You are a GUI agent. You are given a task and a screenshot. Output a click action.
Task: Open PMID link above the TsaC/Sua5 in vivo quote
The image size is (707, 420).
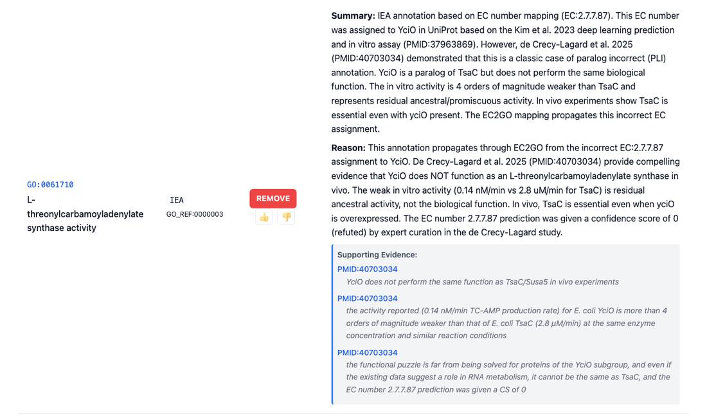click(368, 269)
